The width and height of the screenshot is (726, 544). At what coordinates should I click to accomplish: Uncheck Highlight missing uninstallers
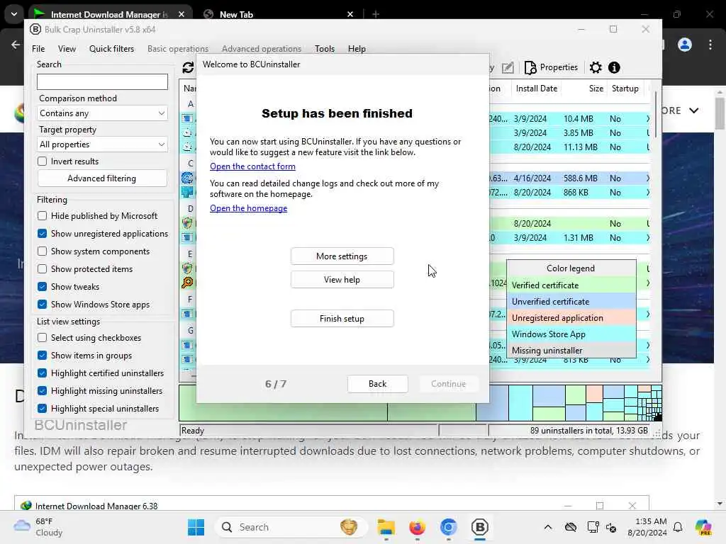click(x=42, y=391)
